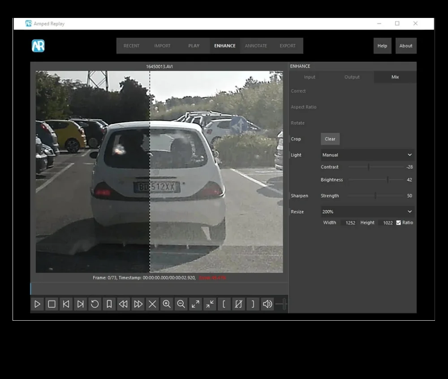Open the About button
This screenshot has width=448, height=379.
point(406,46)
